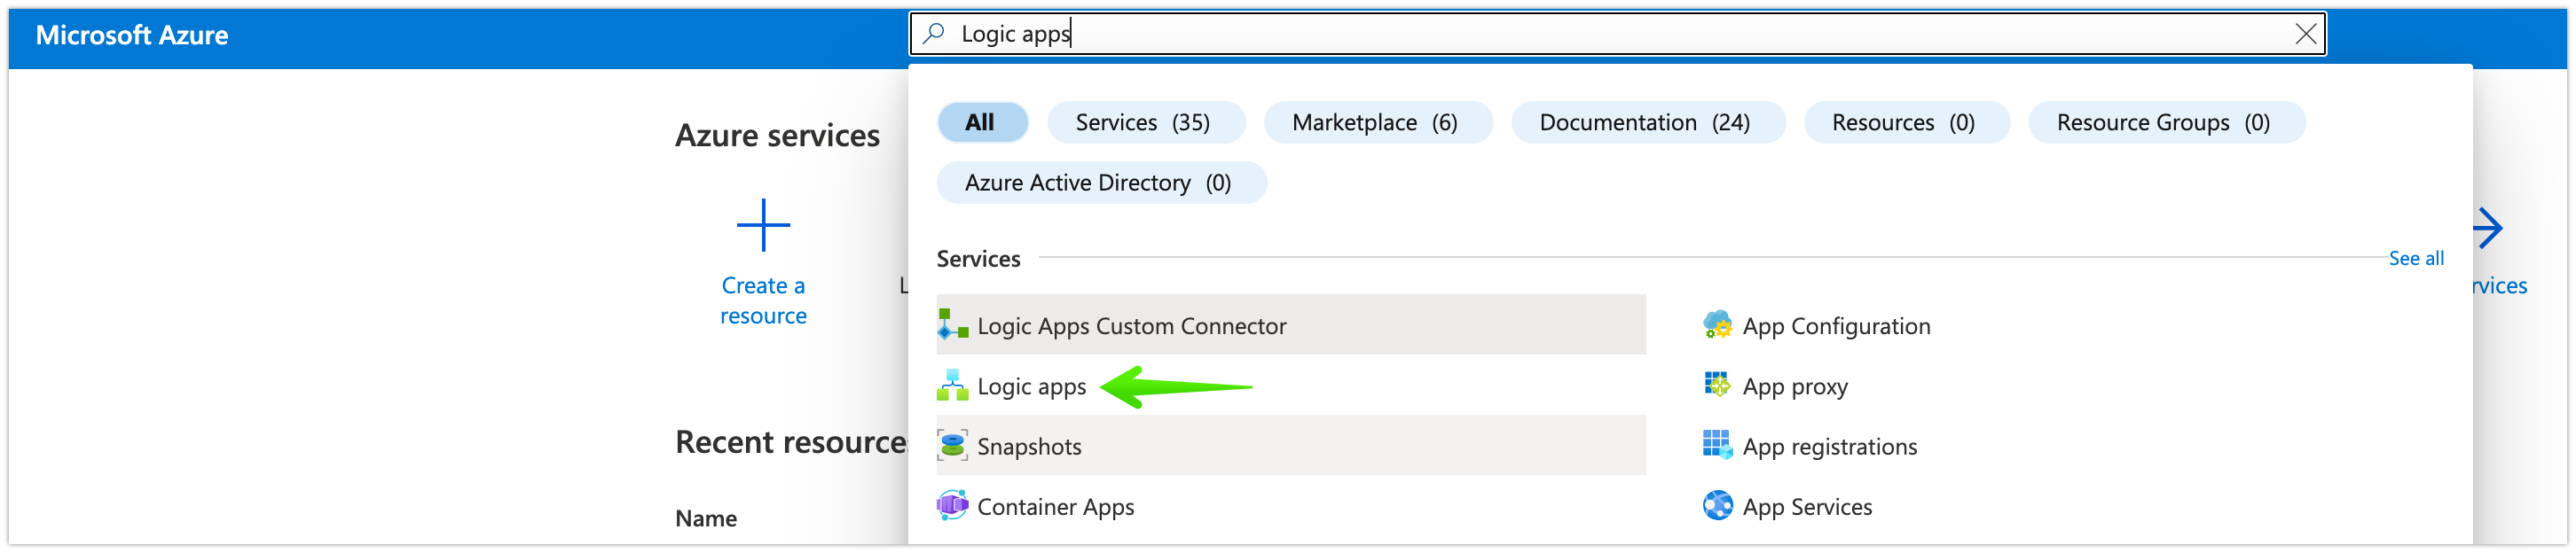Click the Microsoft Azure home title

click(x=132, y=35)
